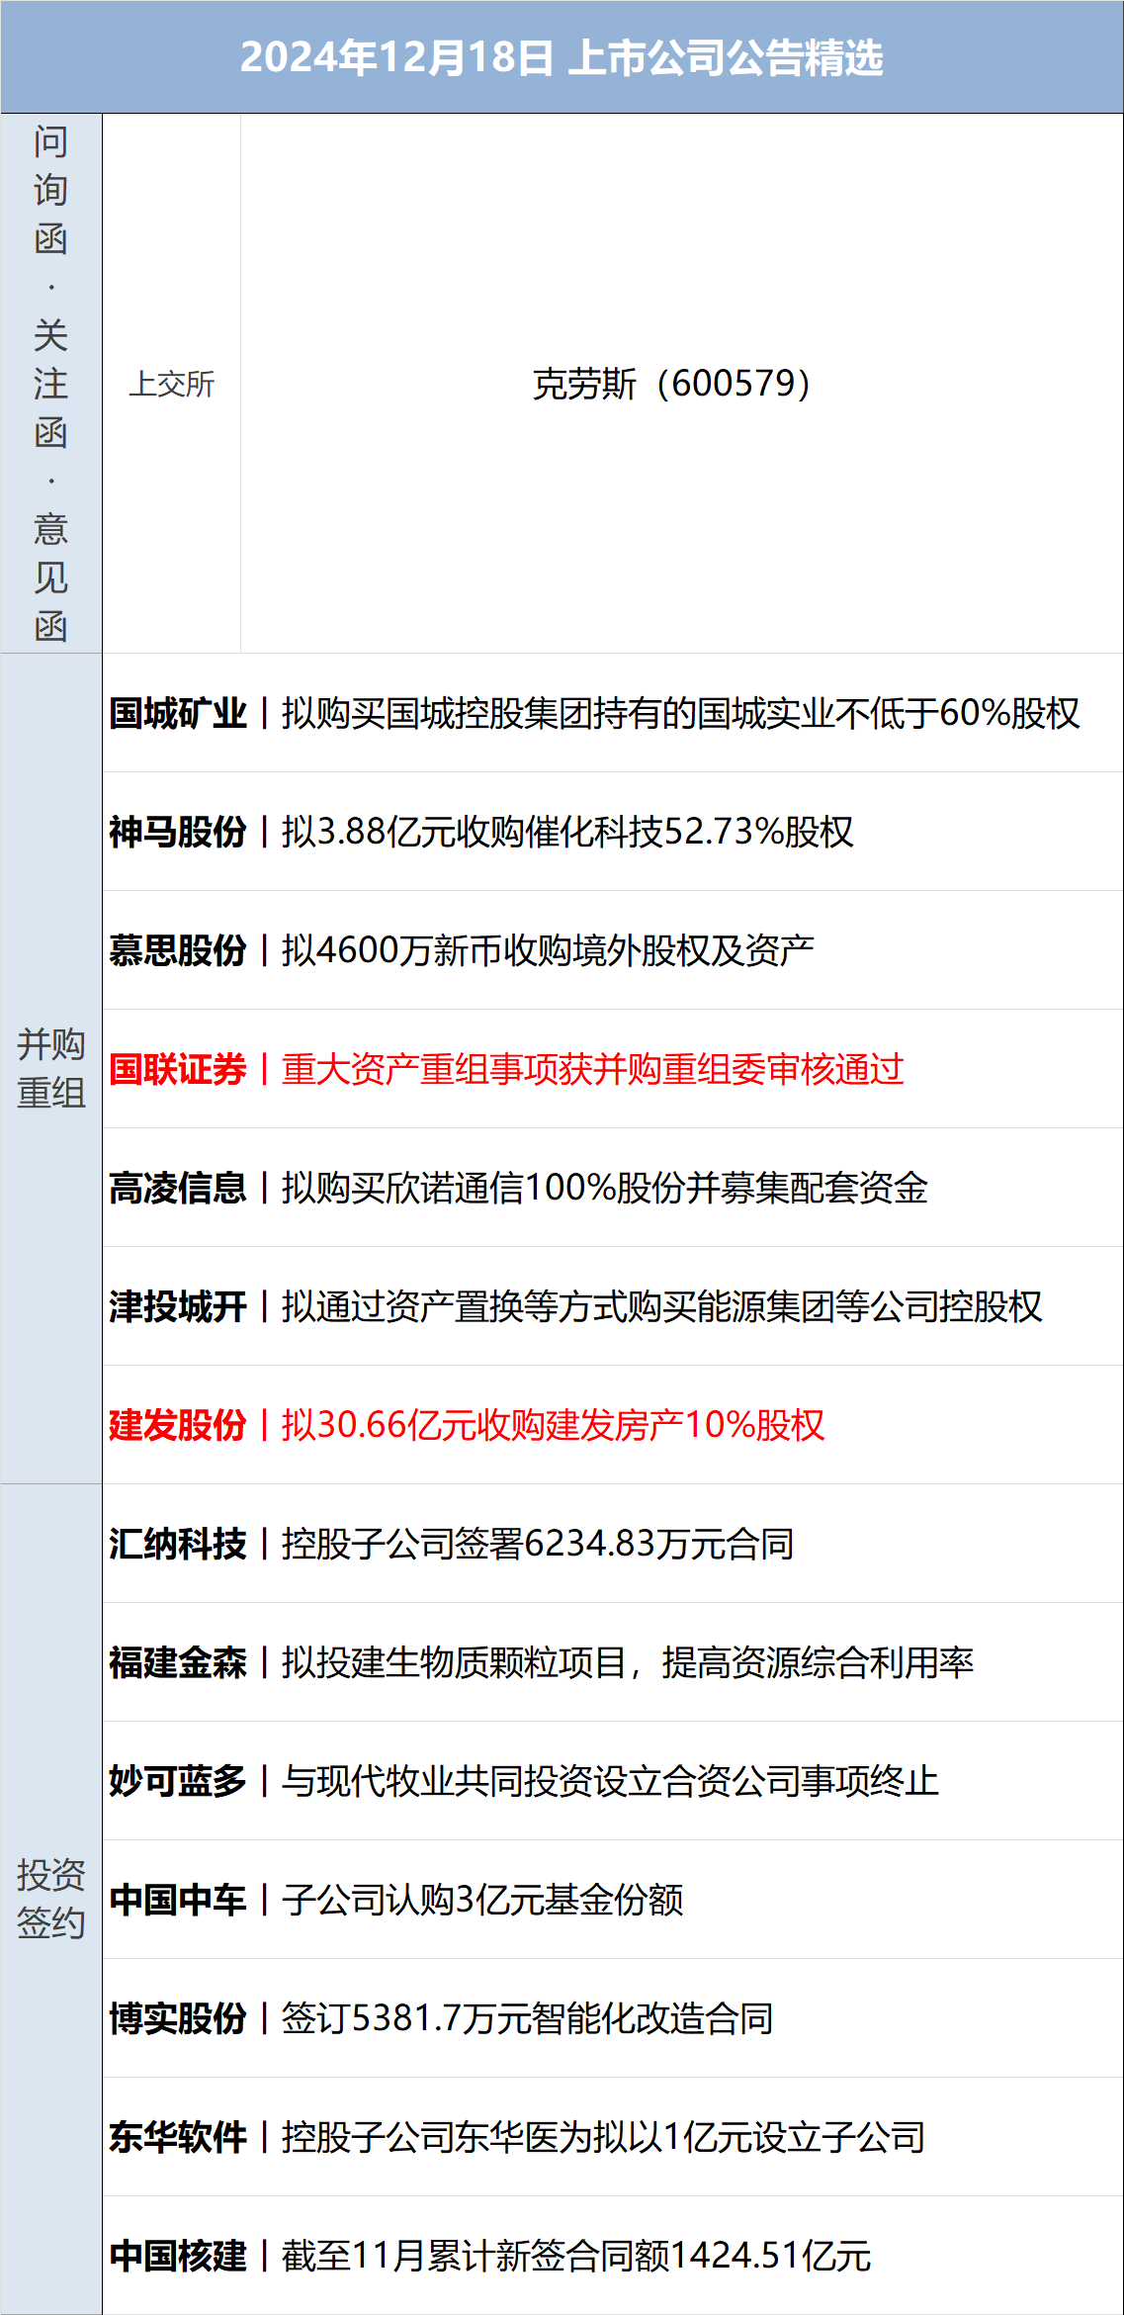Click 汇纳科技 6234.83万元 contract row
The width and height of the screenshot is (1124, 2315).
click(452, 1544)
